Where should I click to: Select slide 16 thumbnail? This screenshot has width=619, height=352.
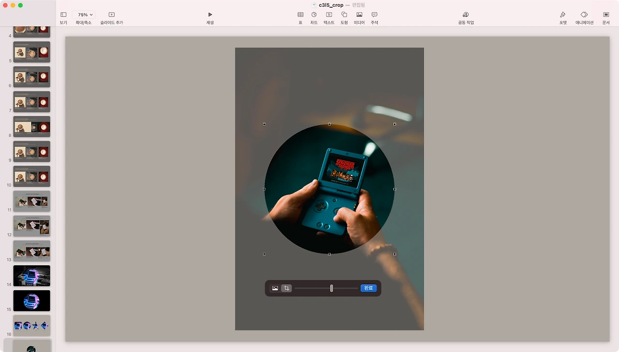31,325
